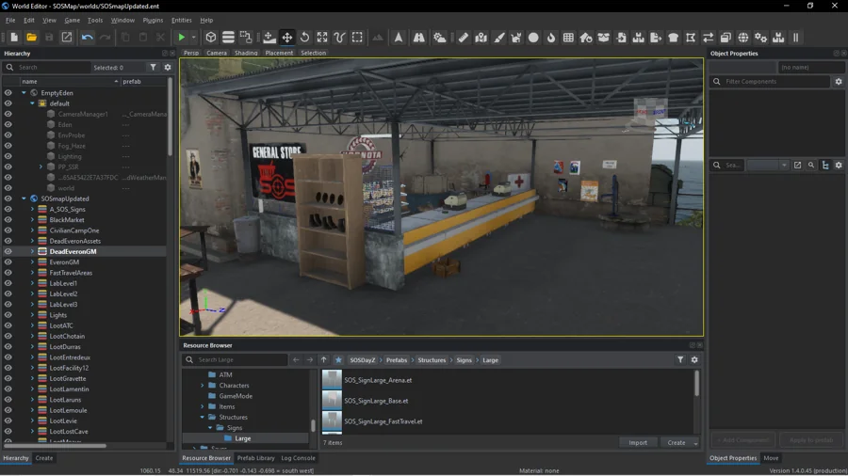
Task: Click the globe toolbar icon
Action: click(743, 38)
